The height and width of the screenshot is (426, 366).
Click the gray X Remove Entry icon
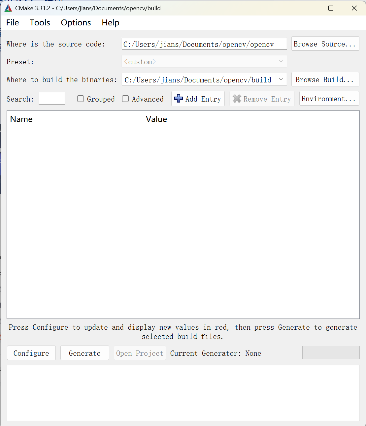(x=237, y=99)
